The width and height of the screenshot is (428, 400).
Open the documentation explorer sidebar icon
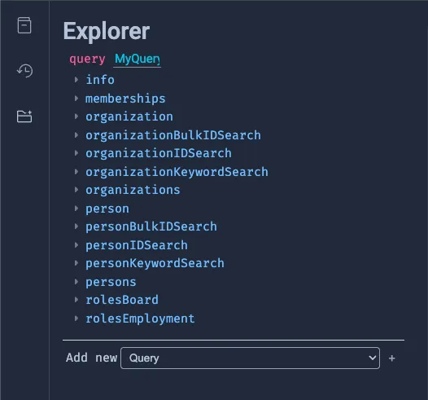pos(24,25)
